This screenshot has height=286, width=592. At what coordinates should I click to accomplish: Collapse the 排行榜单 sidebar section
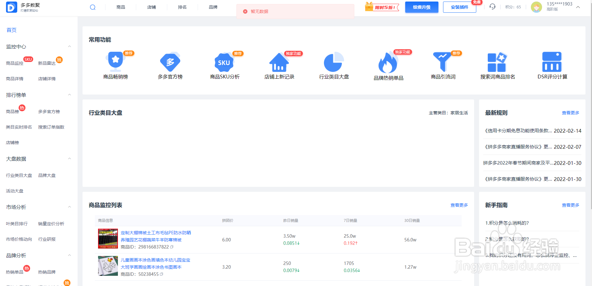[x=70, y=95]
